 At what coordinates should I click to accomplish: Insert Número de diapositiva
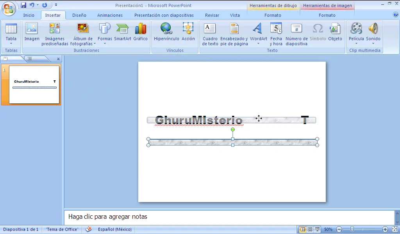click(296, 34)
